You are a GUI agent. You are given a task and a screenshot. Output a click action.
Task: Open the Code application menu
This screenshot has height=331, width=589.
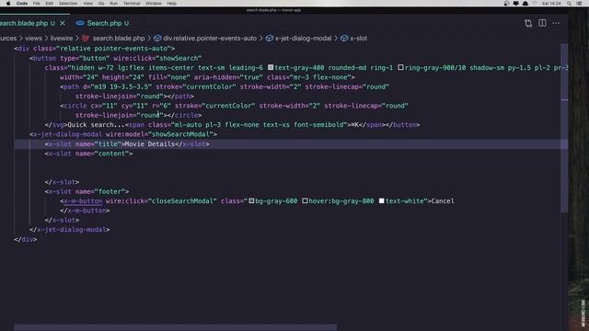point(22,4)
